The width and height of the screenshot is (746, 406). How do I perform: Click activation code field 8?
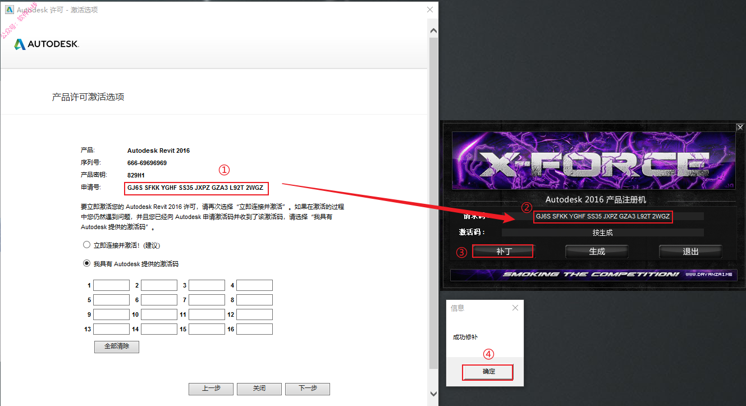pyautogui.click(x=254, y=300)
